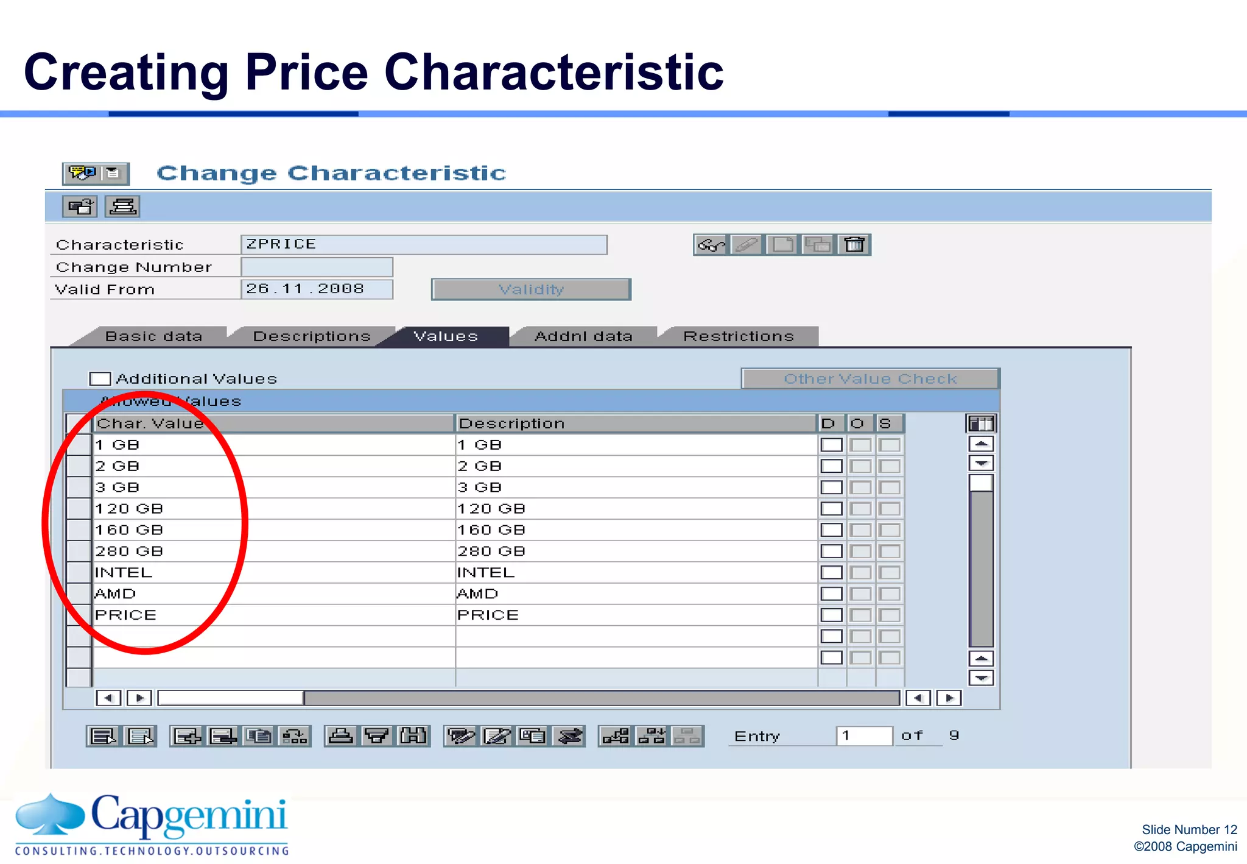Viewport: 1247px width, 864px height.
Task: Open the Basic data tab
Action: coord(152,336)
